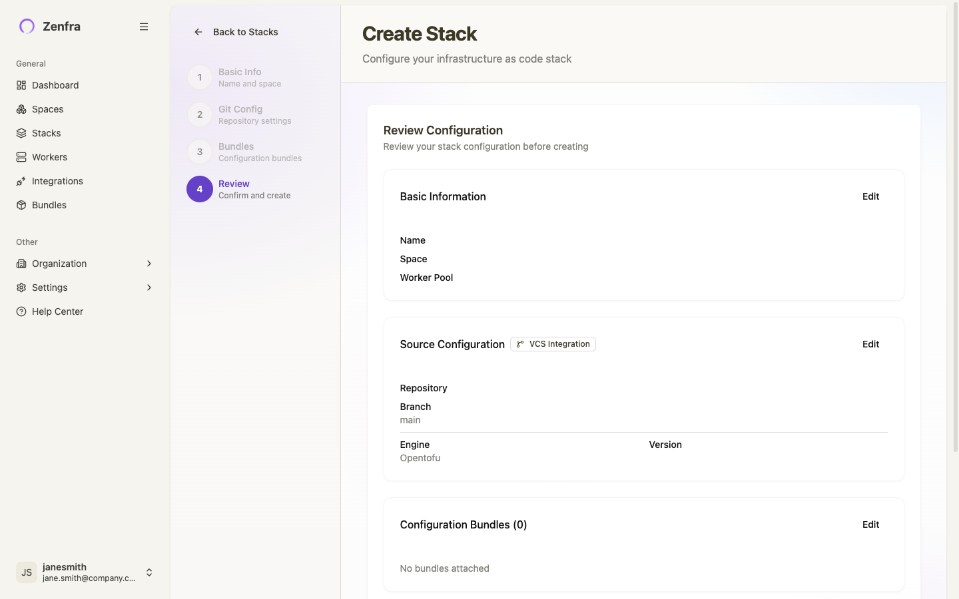
Task: Open Workers via its sidebar icon
Action: pos(21,157)
